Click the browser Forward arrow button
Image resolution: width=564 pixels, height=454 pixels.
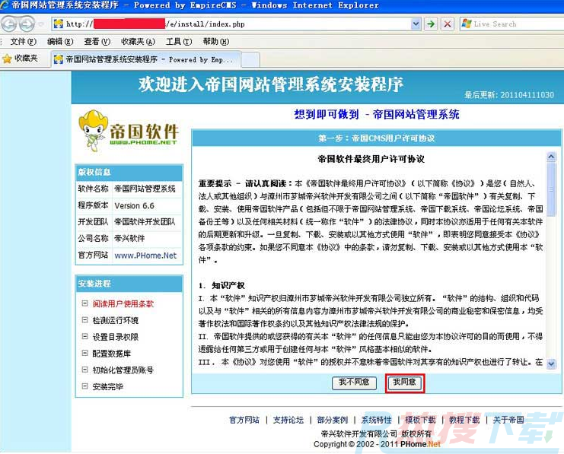[x=26, y=24]
